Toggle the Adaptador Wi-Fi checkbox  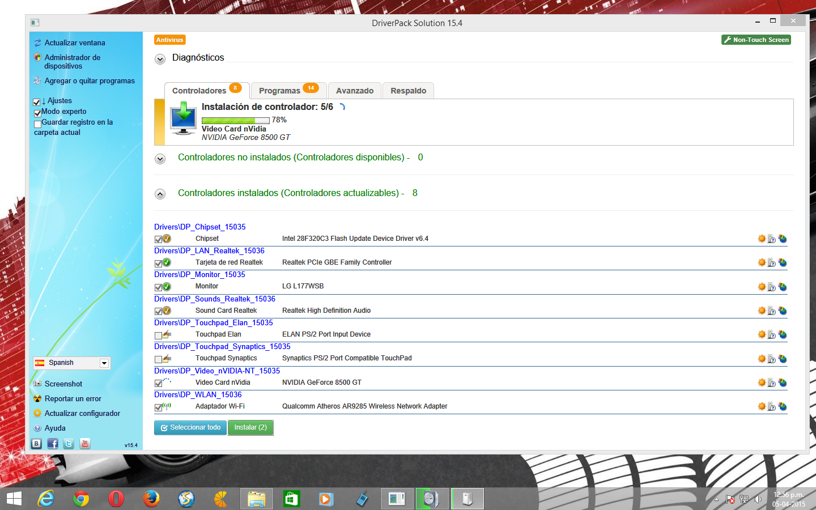point(158,407)
